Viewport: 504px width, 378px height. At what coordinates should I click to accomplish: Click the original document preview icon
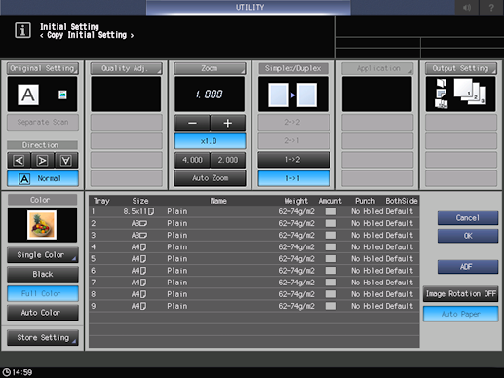coord(28,94)
